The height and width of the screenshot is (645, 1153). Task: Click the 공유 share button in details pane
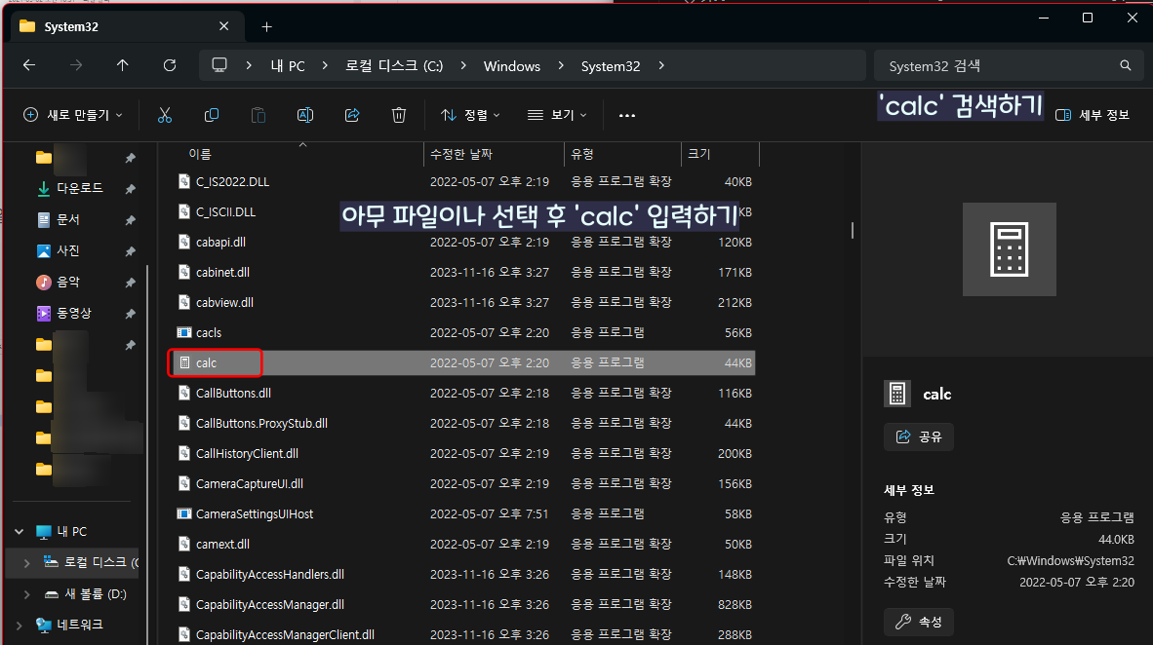919,437
